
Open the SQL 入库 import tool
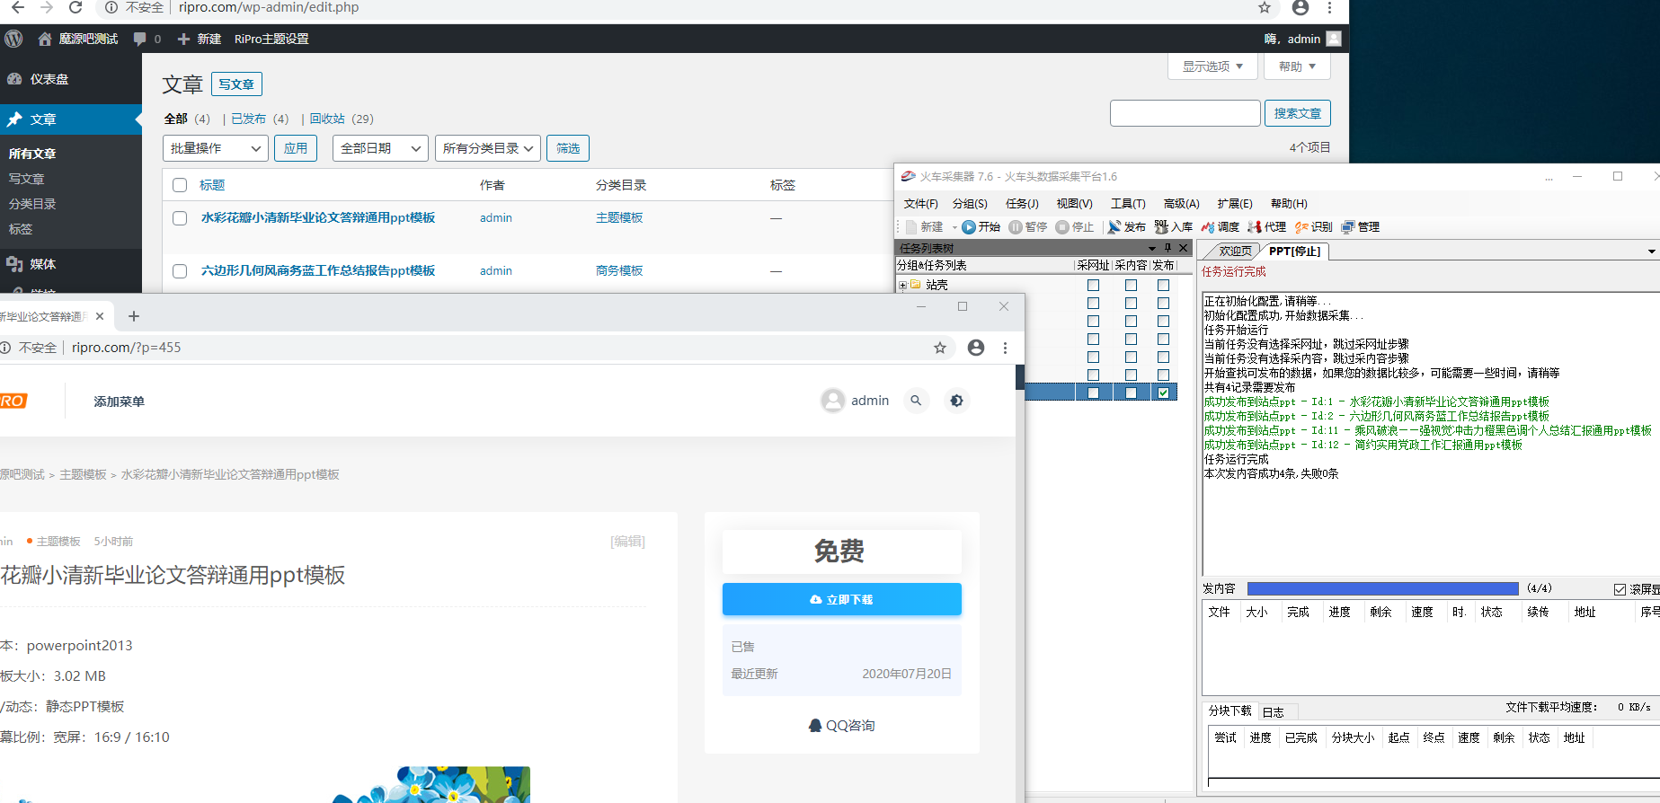[x=1161, y=227]
